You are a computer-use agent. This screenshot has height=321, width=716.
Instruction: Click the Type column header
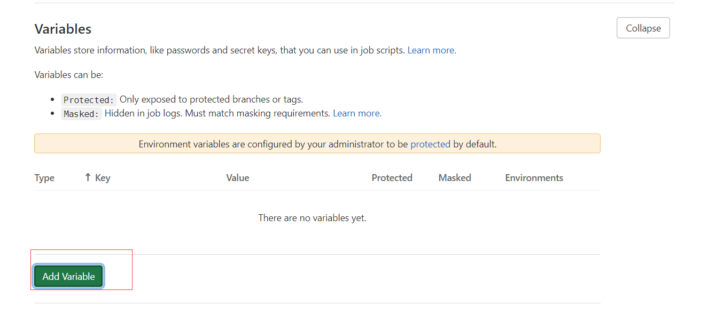click(44, 178)
